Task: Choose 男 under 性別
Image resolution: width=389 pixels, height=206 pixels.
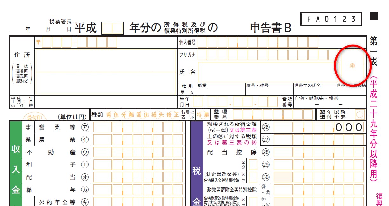Action: pyautogui.click(x=183, y=93)
